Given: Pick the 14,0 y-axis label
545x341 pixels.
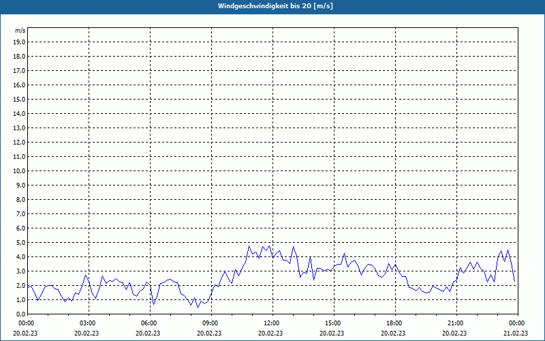Looking at the screenshot, I should [19, 113].
